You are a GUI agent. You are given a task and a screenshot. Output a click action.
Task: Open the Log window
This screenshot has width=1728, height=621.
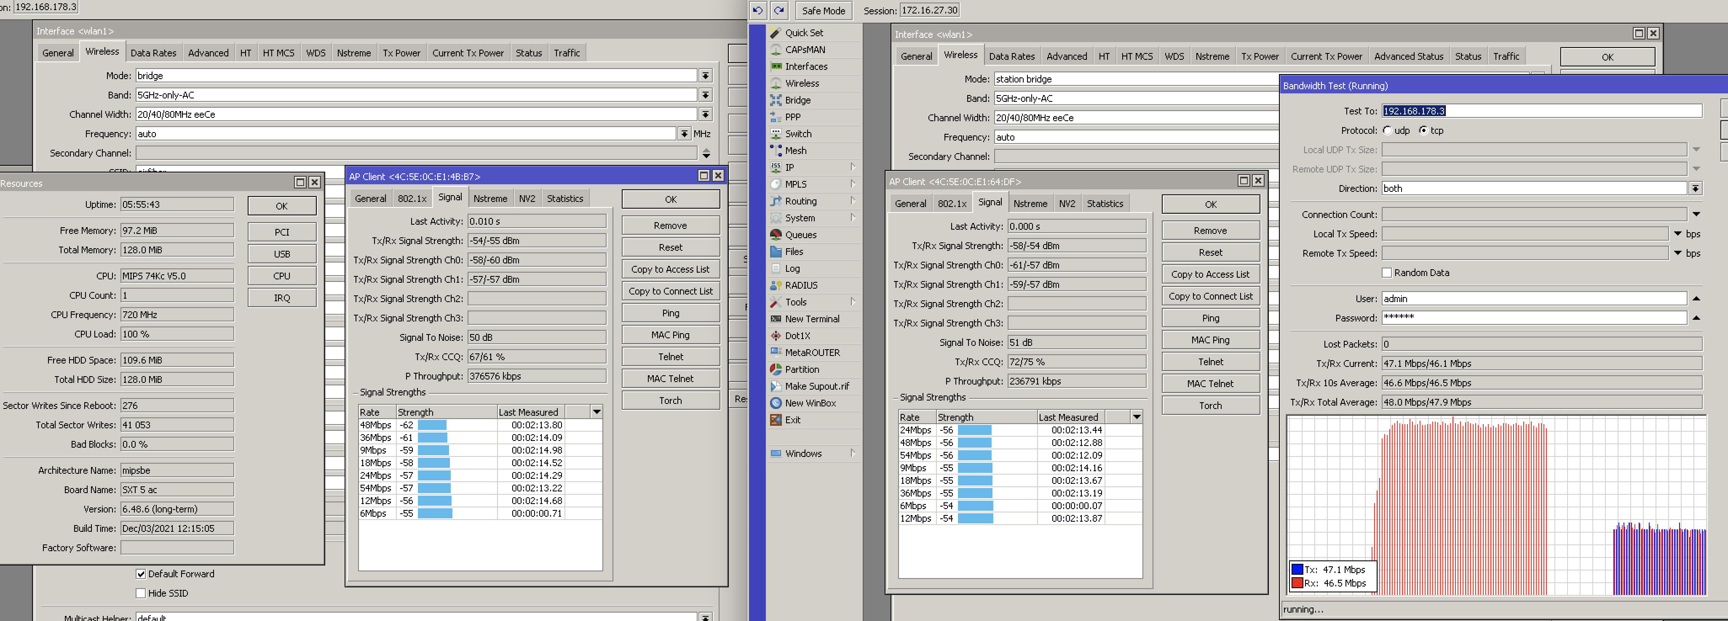[793, 268]
